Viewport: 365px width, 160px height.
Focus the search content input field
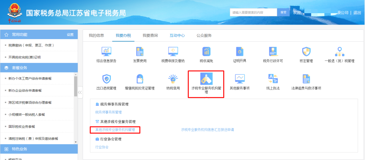point(253,12)
